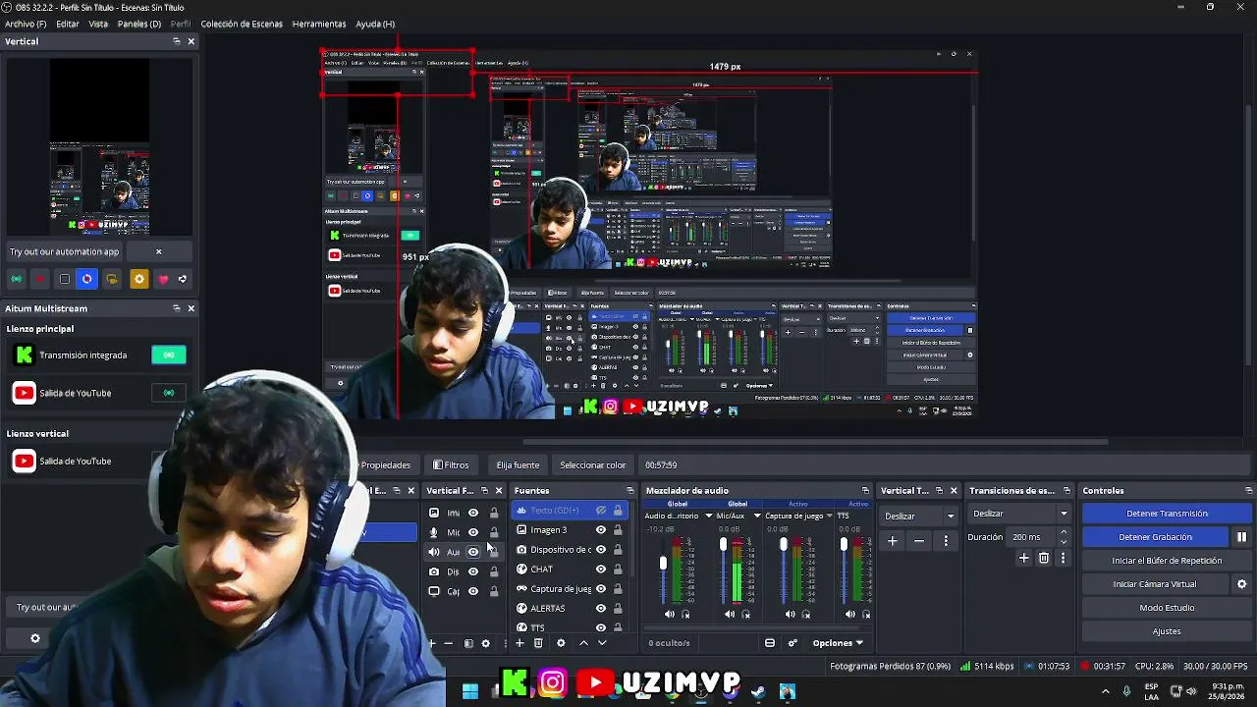The height and width of the screenshot is (707, 1257).
Task: Open scene transitions Deslizar combo box
Action: point(1020,514)
